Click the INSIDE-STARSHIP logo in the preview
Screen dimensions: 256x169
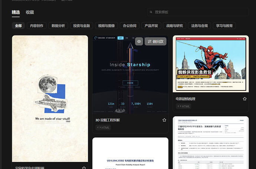(x=105, y=38)
